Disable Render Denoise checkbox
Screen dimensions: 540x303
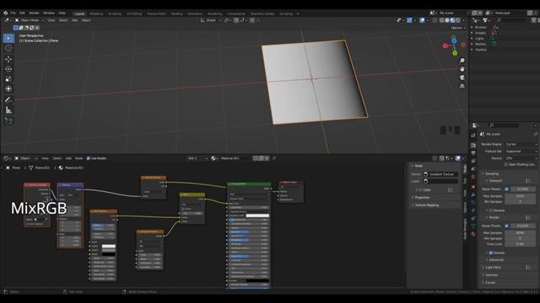coord(491,252)
